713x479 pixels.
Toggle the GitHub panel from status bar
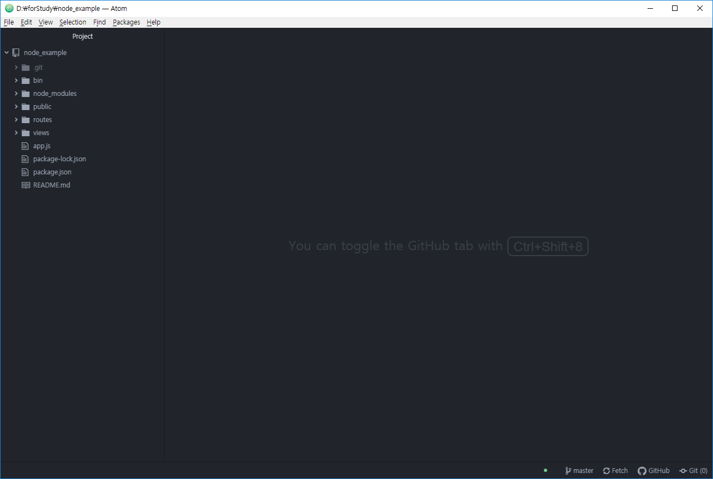point(654,470)
